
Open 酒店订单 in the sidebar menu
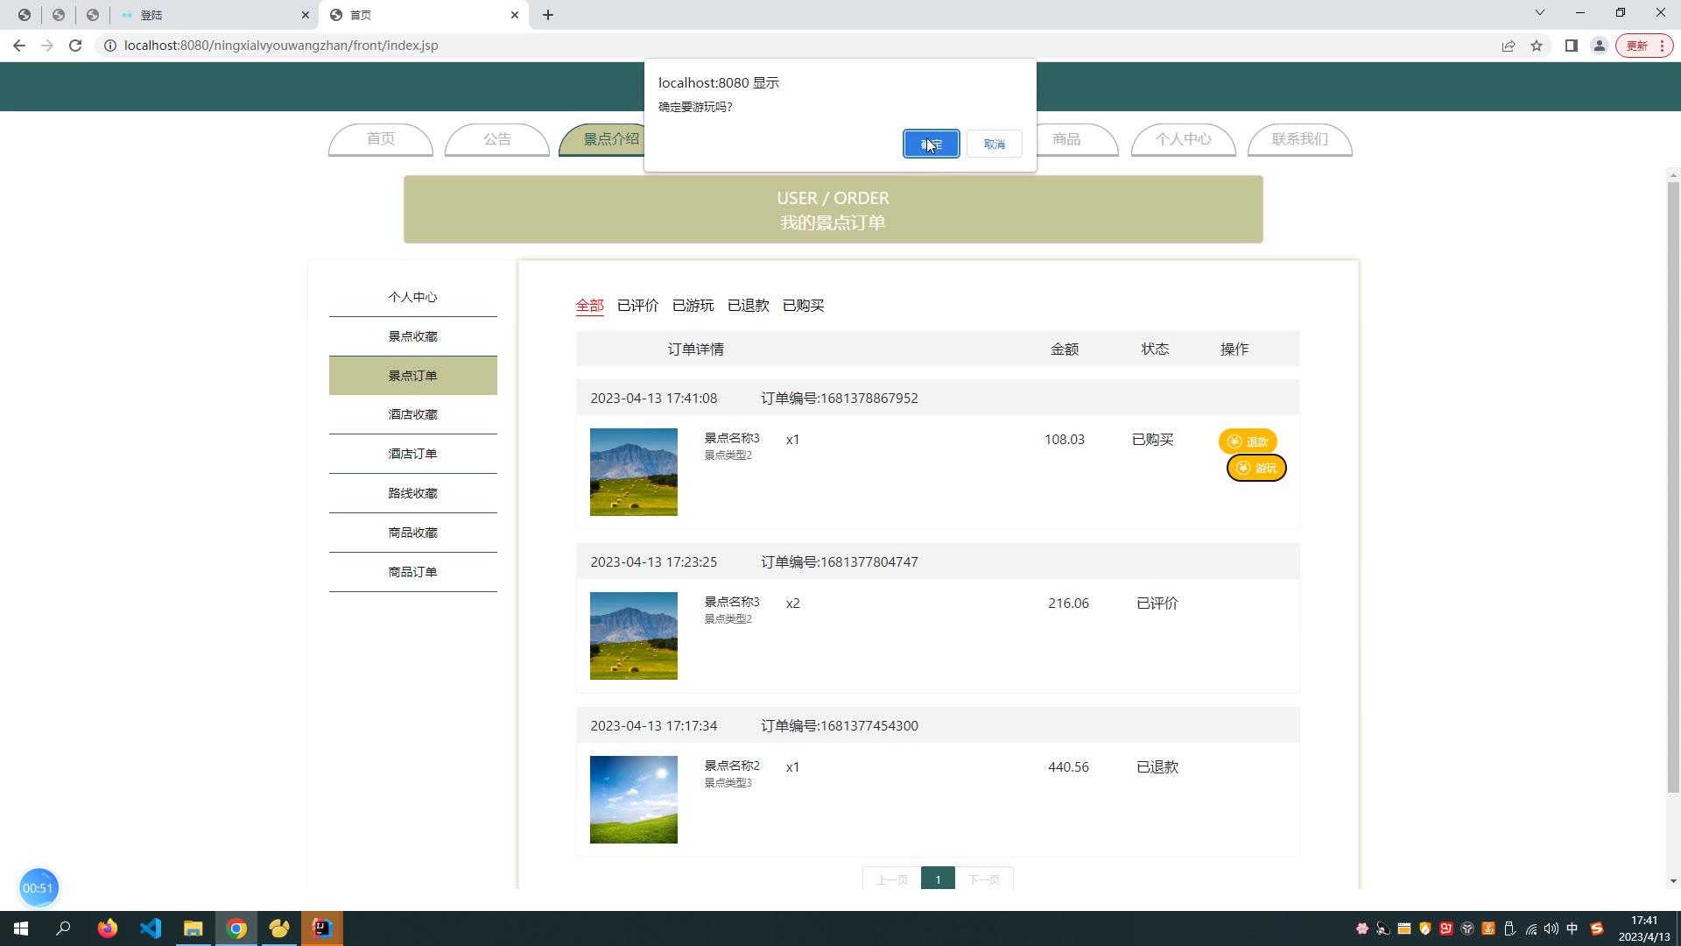(412, 454)
